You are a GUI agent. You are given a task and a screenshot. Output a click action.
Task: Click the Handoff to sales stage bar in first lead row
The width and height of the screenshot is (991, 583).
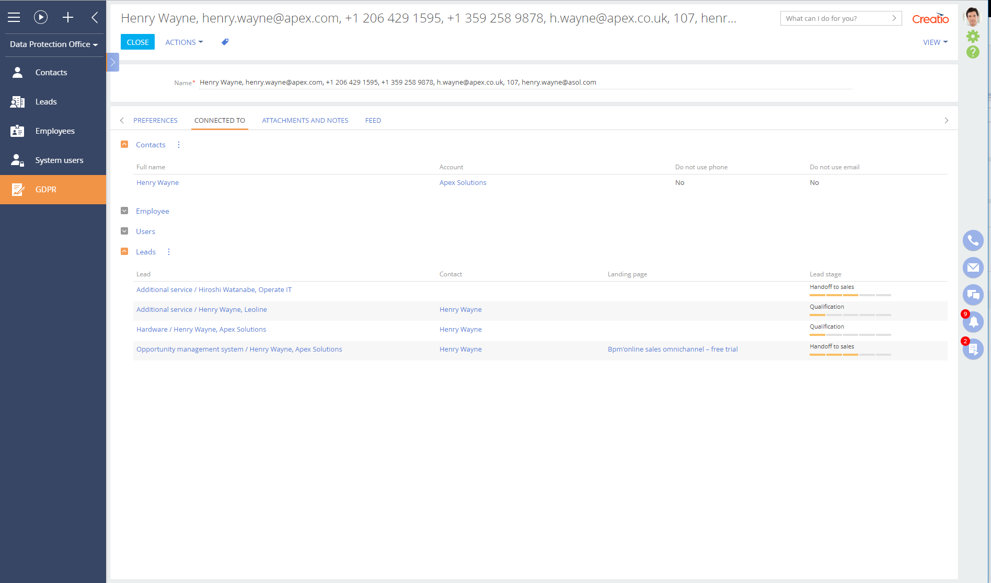(x=850, y=295)
